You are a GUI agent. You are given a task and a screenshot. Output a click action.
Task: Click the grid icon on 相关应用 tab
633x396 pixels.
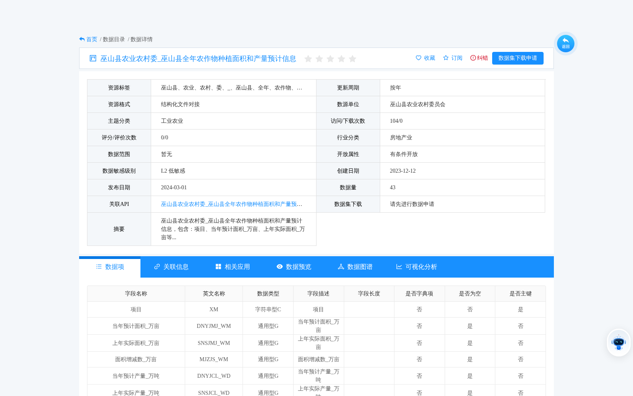(x=218, y=267)
